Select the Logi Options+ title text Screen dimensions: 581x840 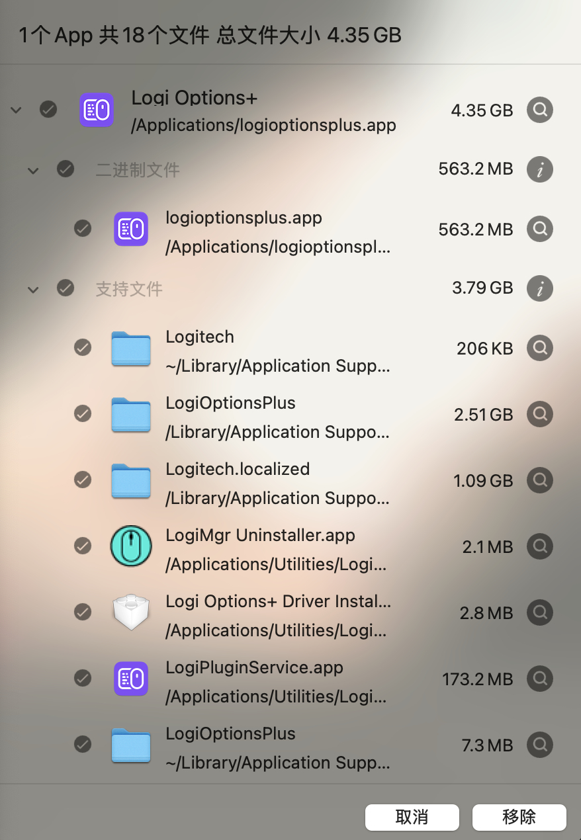[x=195, y=99]
